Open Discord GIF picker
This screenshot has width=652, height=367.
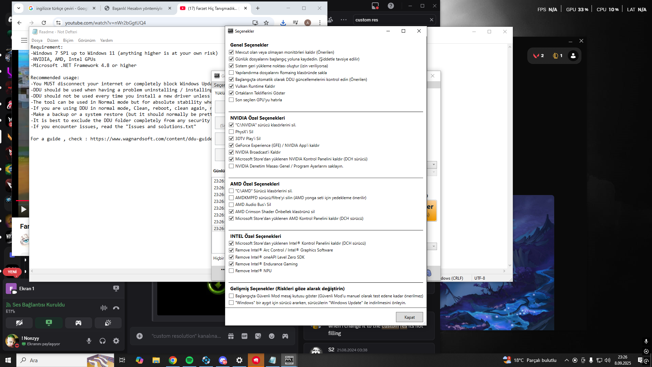(244, 336)
